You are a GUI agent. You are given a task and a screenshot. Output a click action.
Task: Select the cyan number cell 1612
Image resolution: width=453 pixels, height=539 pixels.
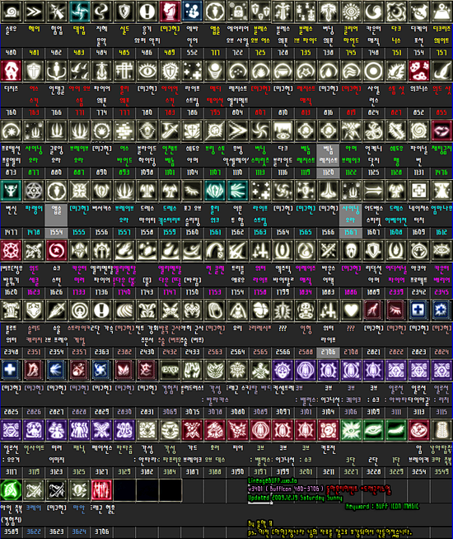441,233
